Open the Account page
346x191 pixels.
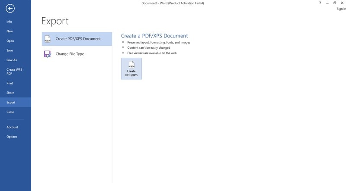16,127
